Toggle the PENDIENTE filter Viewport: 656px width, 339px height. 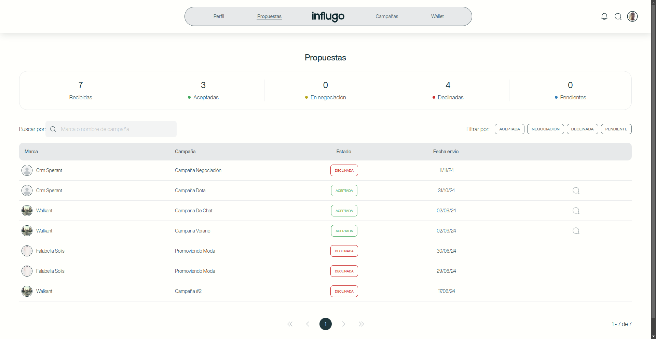pyautogui.click(x=616, y=129)
